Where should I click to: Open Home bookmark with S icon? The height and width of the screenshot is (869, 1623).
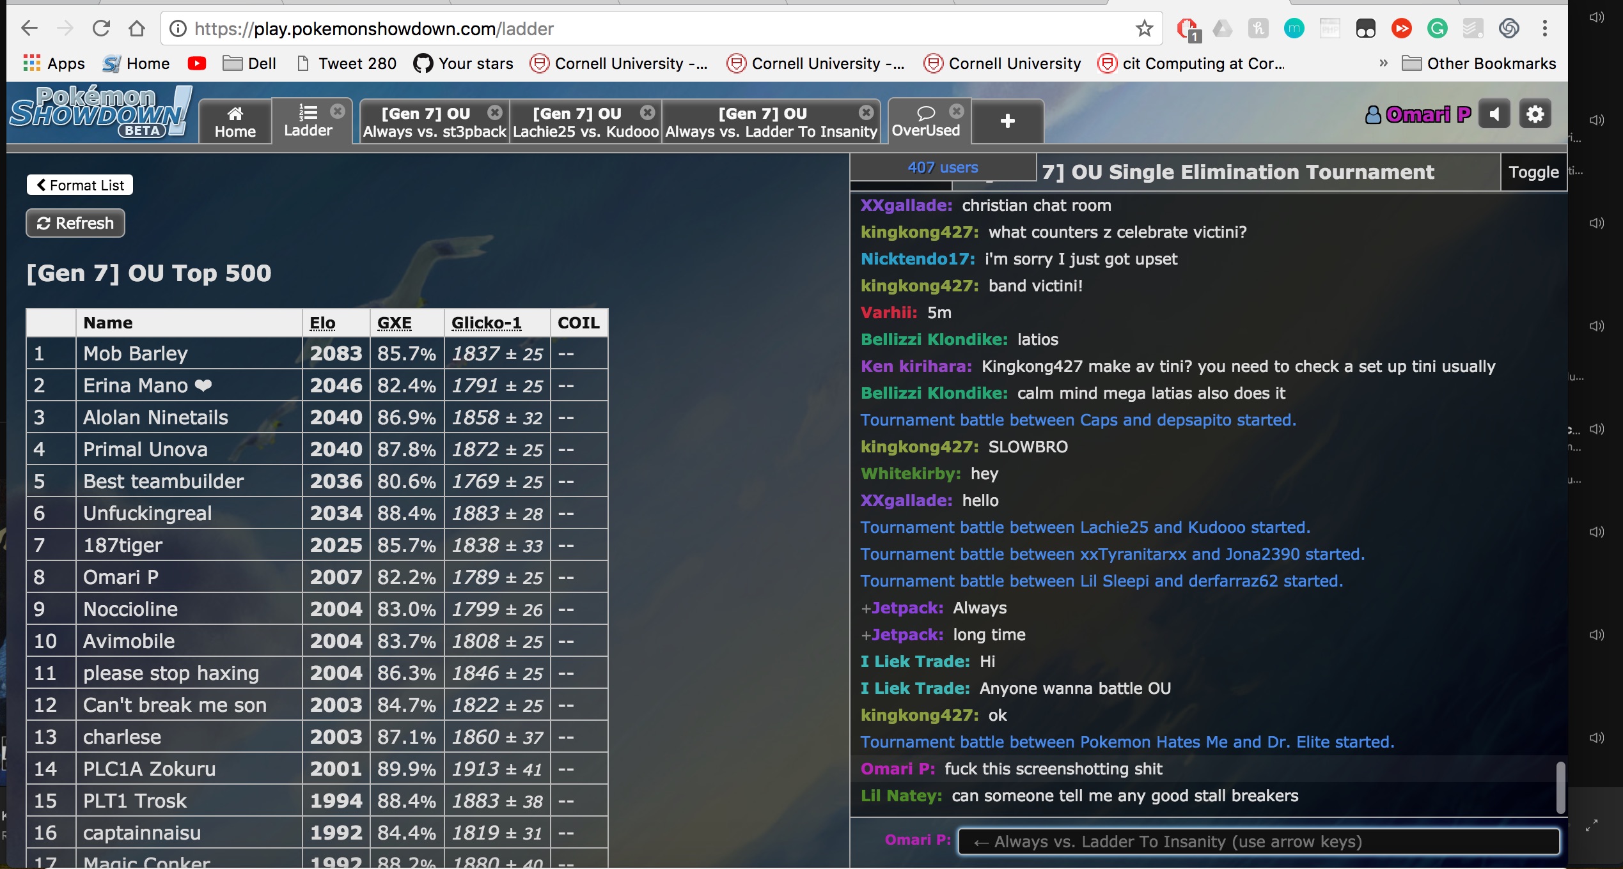click(136, 63)
